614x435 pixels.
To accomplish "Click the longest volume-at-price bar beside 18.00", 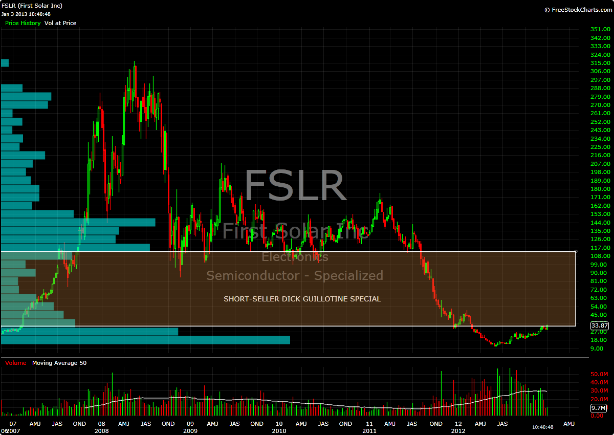I will 146,340.
